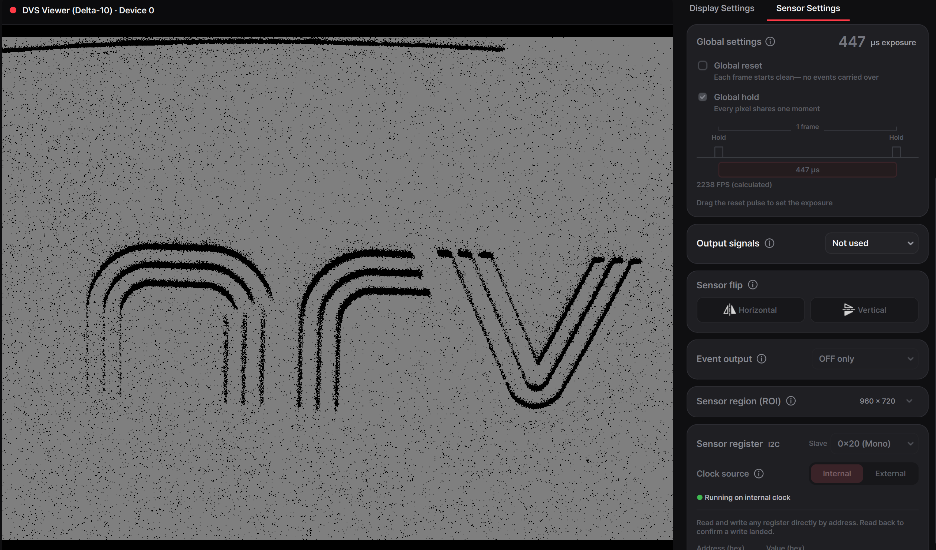Click the left Hold pulse marker
The width and height of the screenshot is (936, 550).
719,152
